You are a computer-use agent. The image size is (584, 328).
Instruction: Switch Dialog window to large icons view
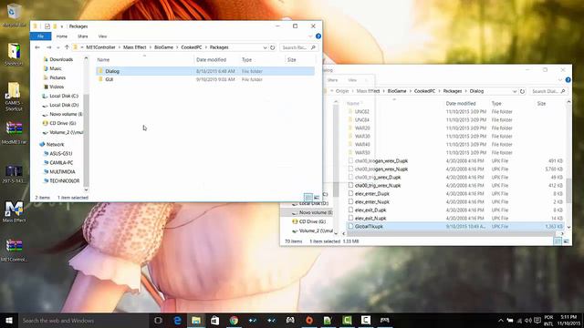[x=566, y=241]
